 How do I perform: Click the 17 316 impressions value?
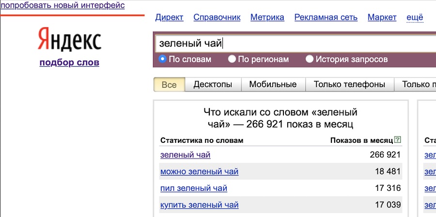coord(388,188)
